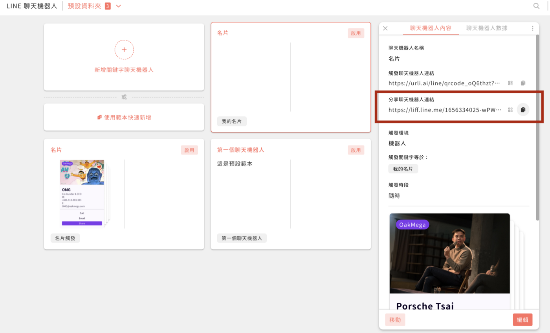
Task: Click the 這是預設範本 text
Action: coord(235,164)
